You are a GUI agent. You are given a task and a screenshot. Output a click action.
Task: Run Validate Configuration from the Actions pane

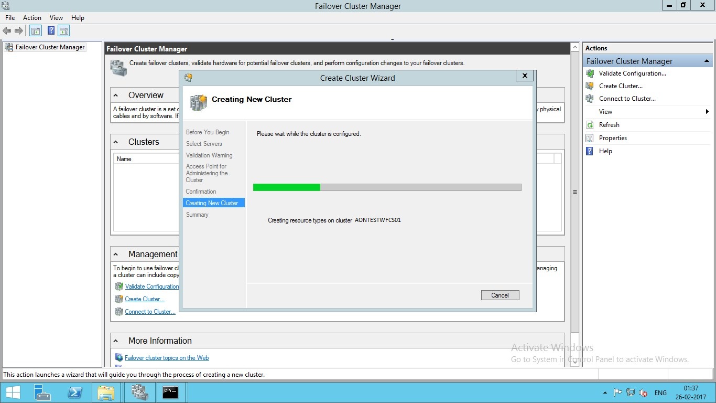[x=633, y=73]
